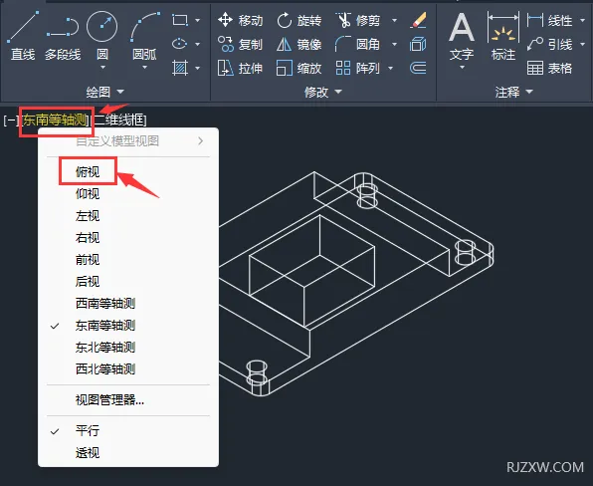This screenshot has width=593, height=486.
Task: Open dropdown beside Leader (引线)
Action: tap(582, 44)
